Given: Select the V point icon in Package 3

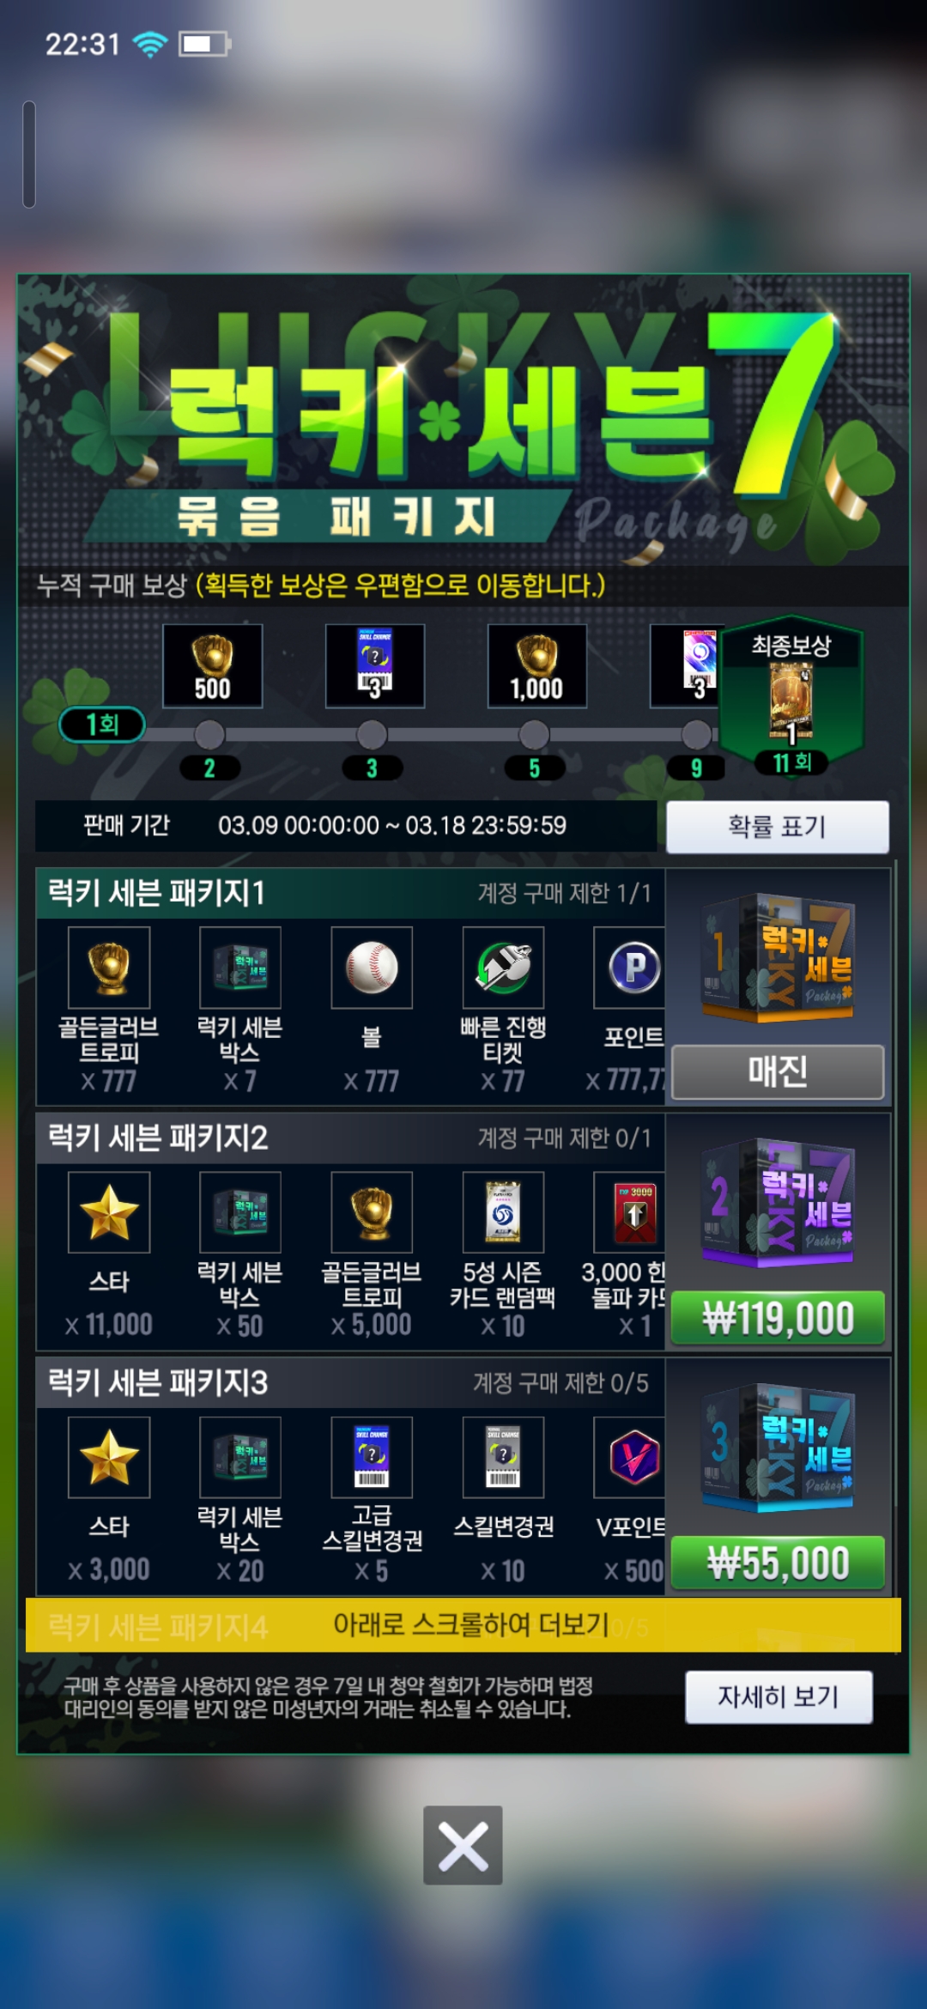Looking at the screenshot, I should [x=631, y=1457].
